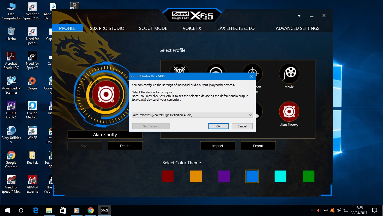Open the Sound Blaster window menu arrow

(x=299, y=16)
